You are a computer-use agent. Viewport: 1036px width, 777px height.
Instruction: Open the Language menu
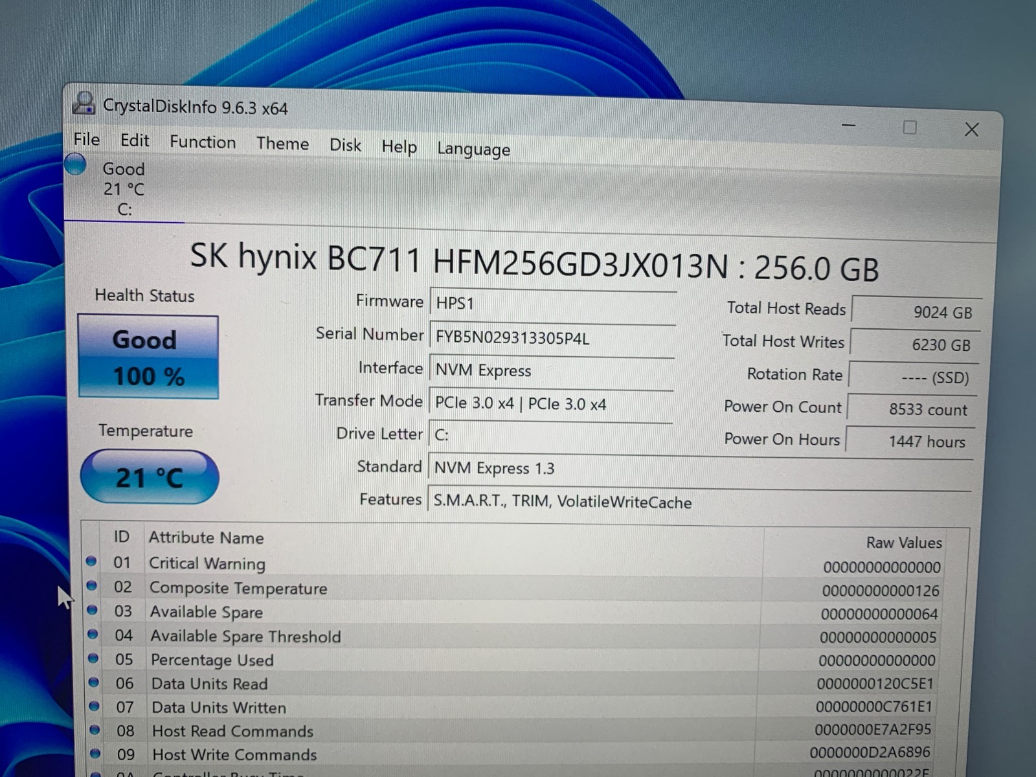(x=473, y=150)
